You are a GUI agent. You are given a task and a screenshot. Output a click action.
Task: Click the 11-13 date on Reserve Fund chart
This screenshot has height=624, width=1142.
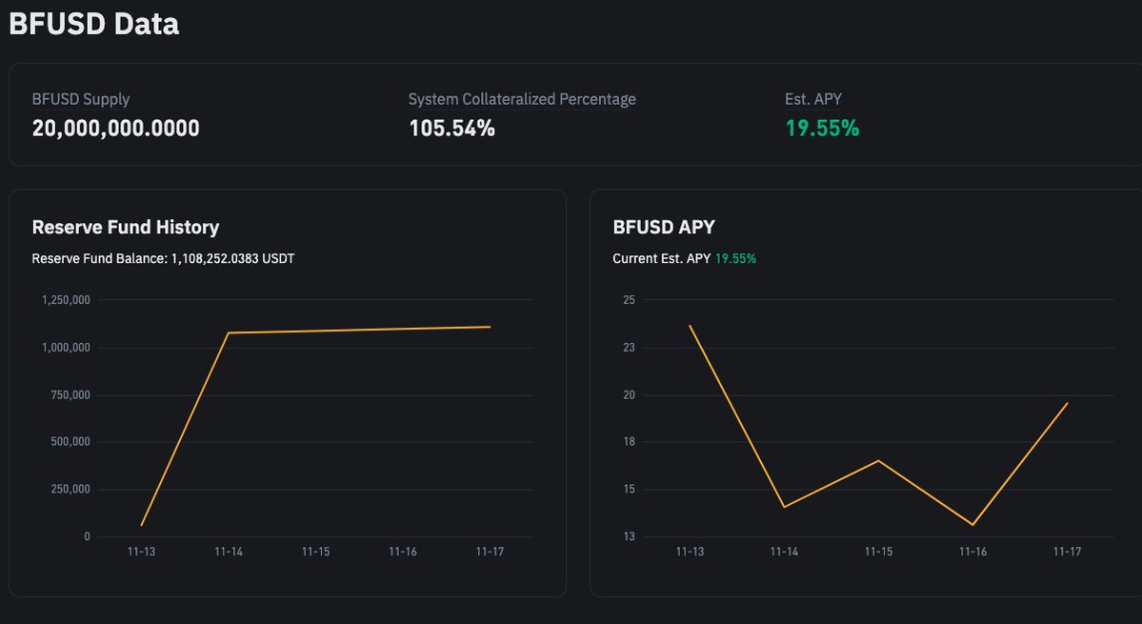(x=141, y=552)
